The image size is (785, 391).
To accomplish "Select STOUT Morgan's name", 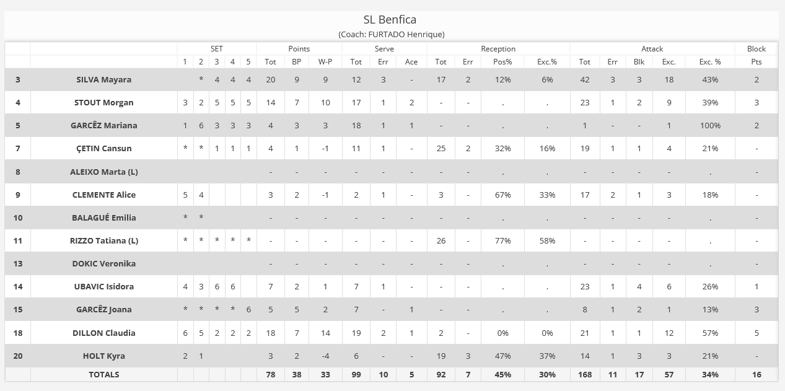I will click(103, 103).
